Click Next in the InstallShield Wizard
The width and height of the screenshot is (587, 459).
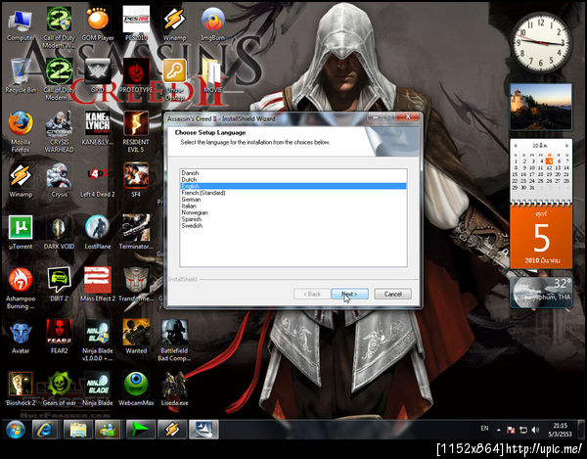(349, 294)
